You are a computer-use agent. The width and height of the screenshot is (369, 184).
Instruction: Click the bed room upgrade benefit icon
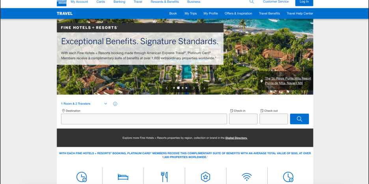123,177
